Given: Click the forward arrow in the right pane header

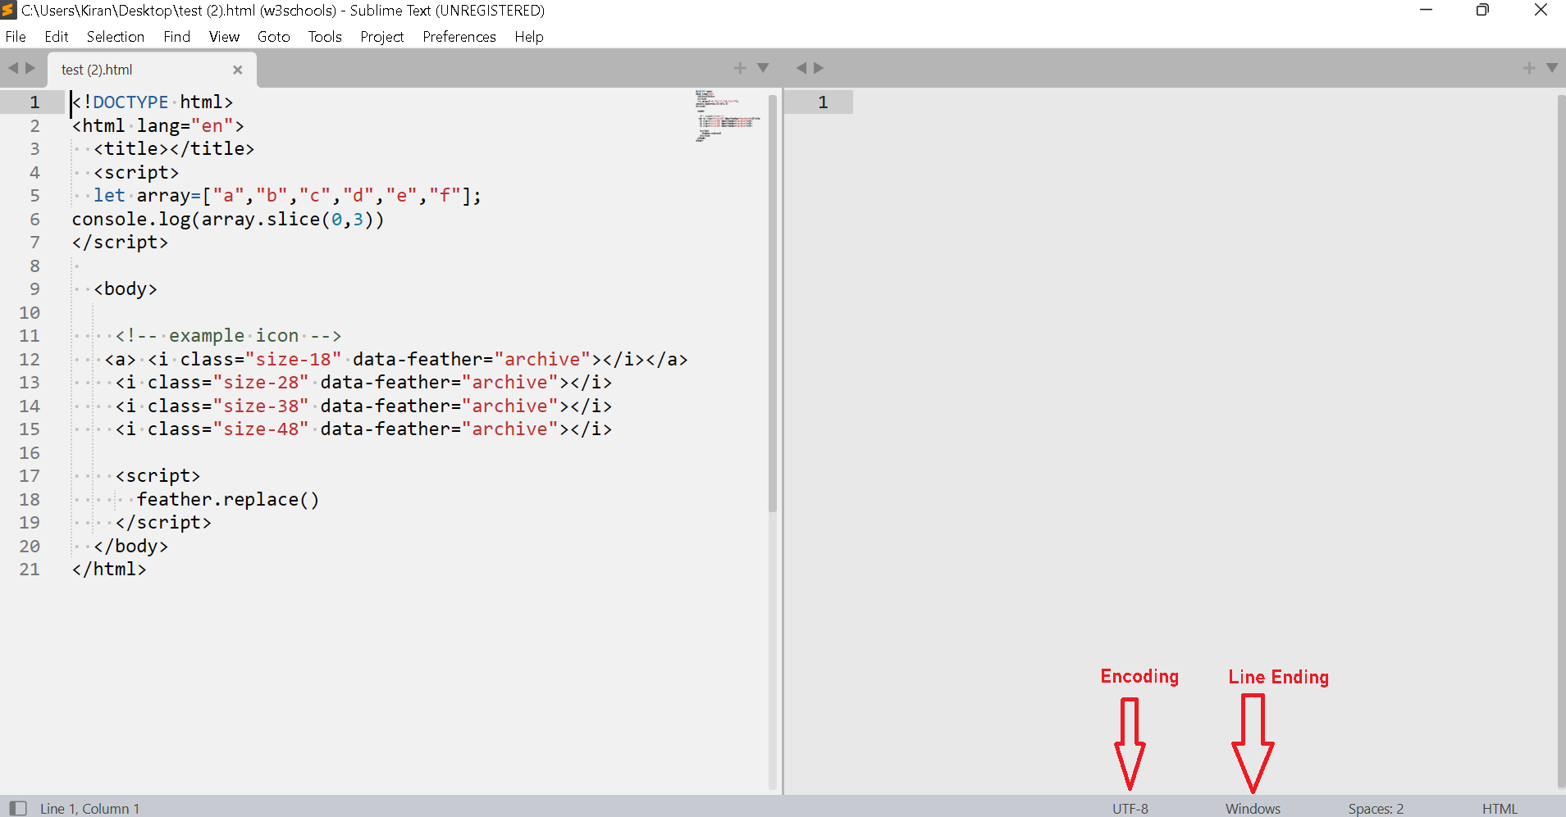Looking at the screenshot, I should (819, 68).
